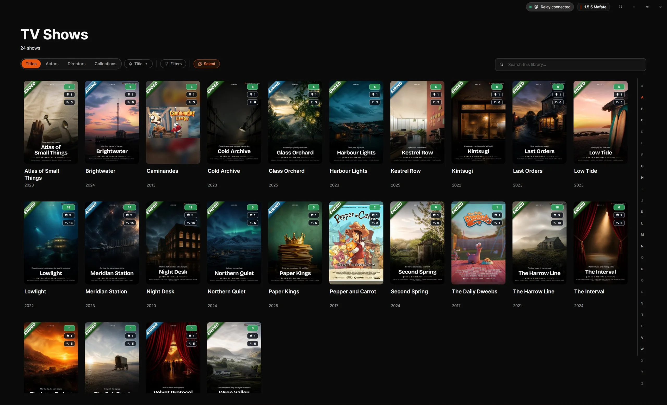Open the Glass Orchard poster
667x405 pixels.
[x=295, y=122]
